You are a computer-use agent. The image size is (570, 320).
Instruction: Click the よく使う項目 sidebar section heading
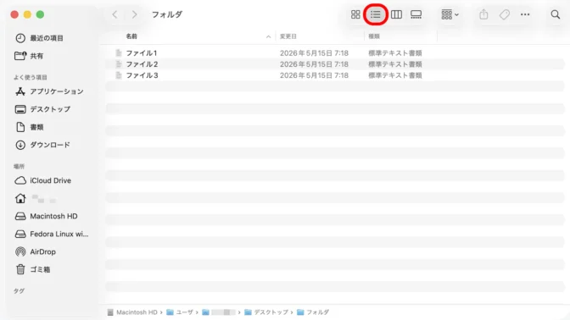[x=31, y=77]
